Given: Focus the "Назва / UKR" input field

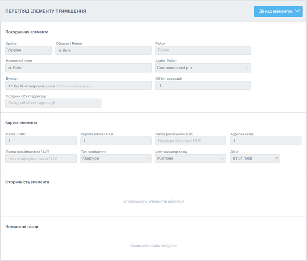Looking at the screenshot, I should [41, 141].
